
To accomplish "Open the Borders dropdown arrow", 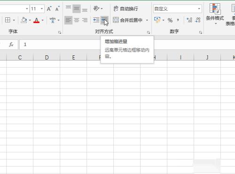I will click(x=14, y=20).
